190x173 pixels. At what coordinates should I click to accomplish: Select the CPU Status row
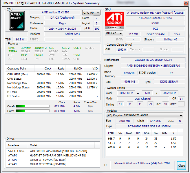point(52,79)
